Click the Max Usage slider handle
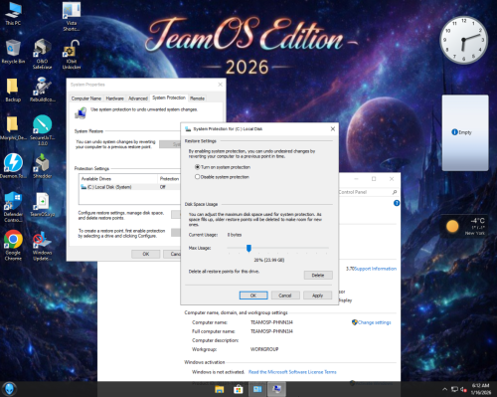The image size is (497, 397). (x=248, y=248)
